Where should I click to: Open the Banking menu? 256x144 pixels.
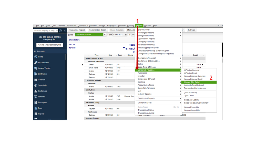[131, 26]
